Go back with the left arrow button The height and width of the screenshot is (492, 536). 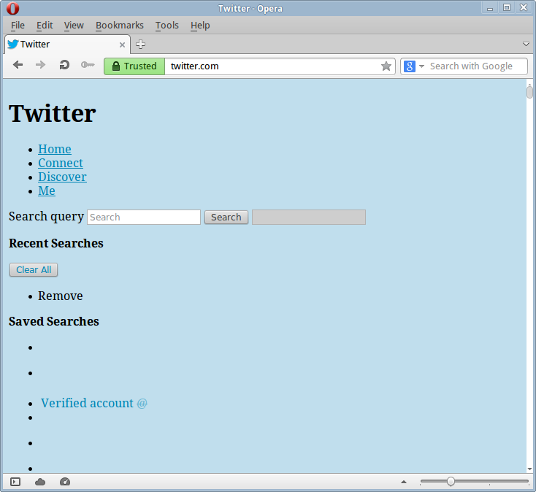pos(18,64)
